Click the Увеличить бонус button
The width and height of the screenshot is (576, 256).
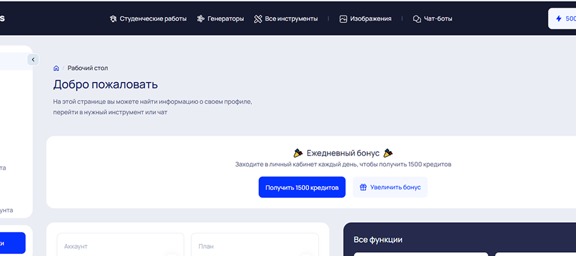pos(390,188)
